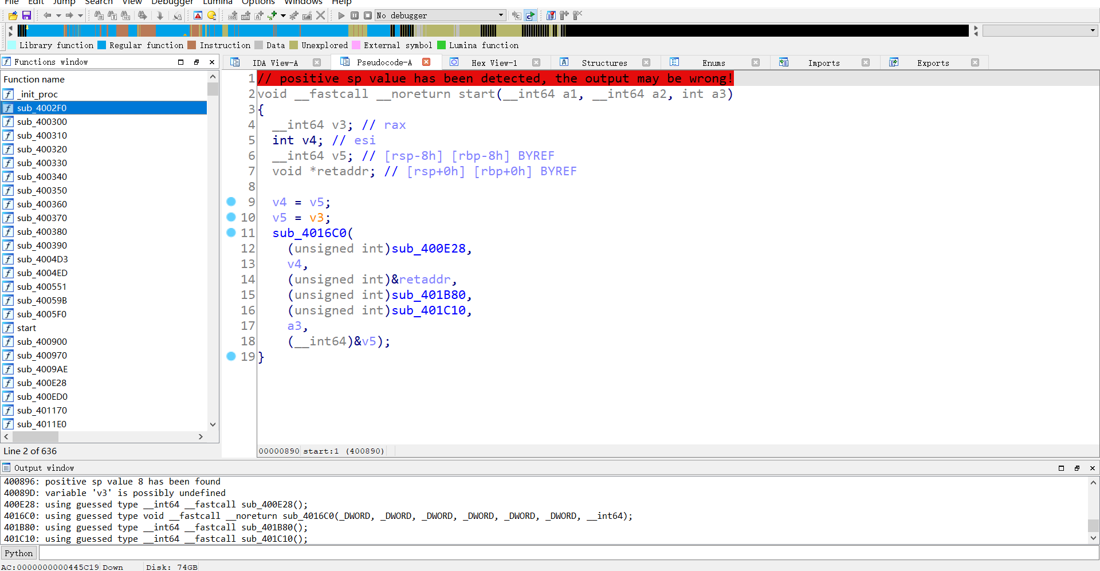
Task: Undefine an item using the X icon
Action: [321, 15]
